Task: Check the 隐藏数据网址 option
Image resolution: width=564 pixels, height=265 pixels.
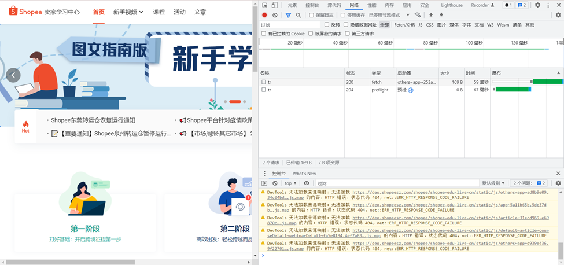Action: pyautogui.click(x=346, y=25)
